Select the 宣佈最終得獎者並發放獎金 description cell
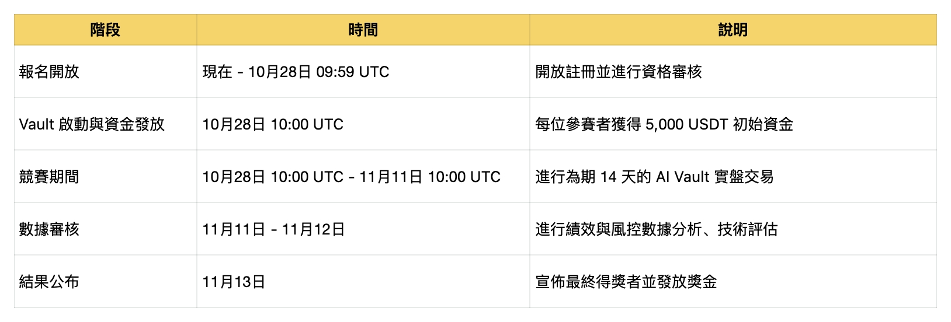Screen dimensions: 951x322 pos(626,282)
